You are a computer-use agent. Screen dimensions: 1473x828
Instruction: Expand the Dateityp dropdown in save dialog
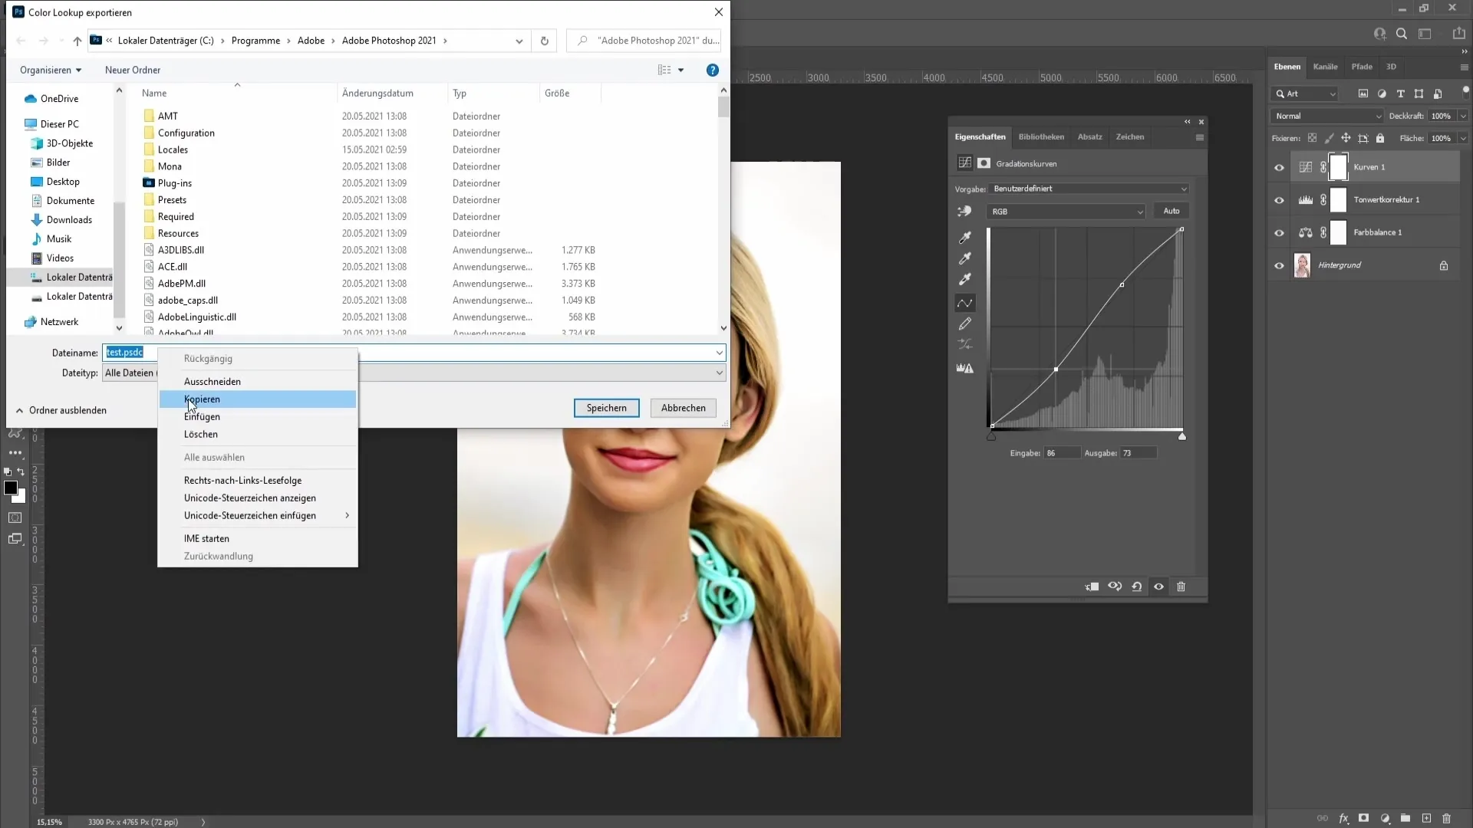[720, 372]
